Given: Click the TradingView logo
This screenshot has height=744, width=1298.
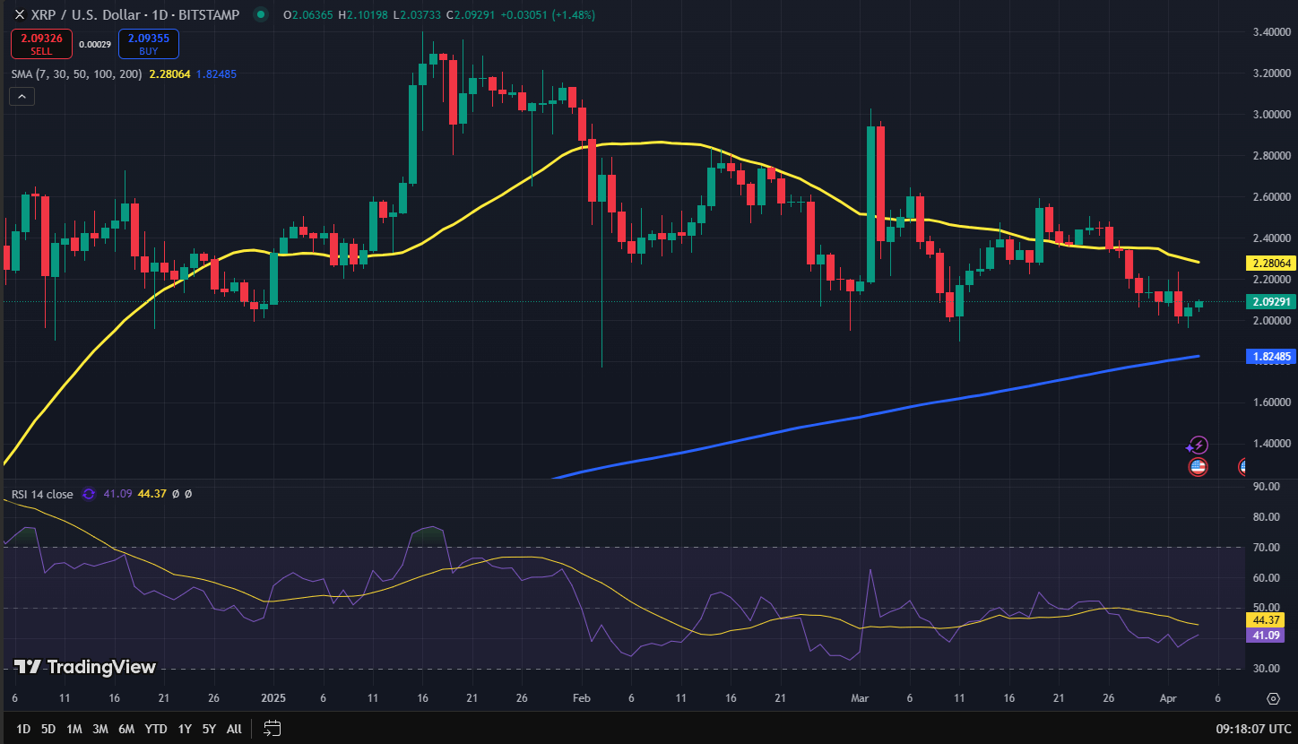Looking at the screenshot, I should tap(85, 667).
